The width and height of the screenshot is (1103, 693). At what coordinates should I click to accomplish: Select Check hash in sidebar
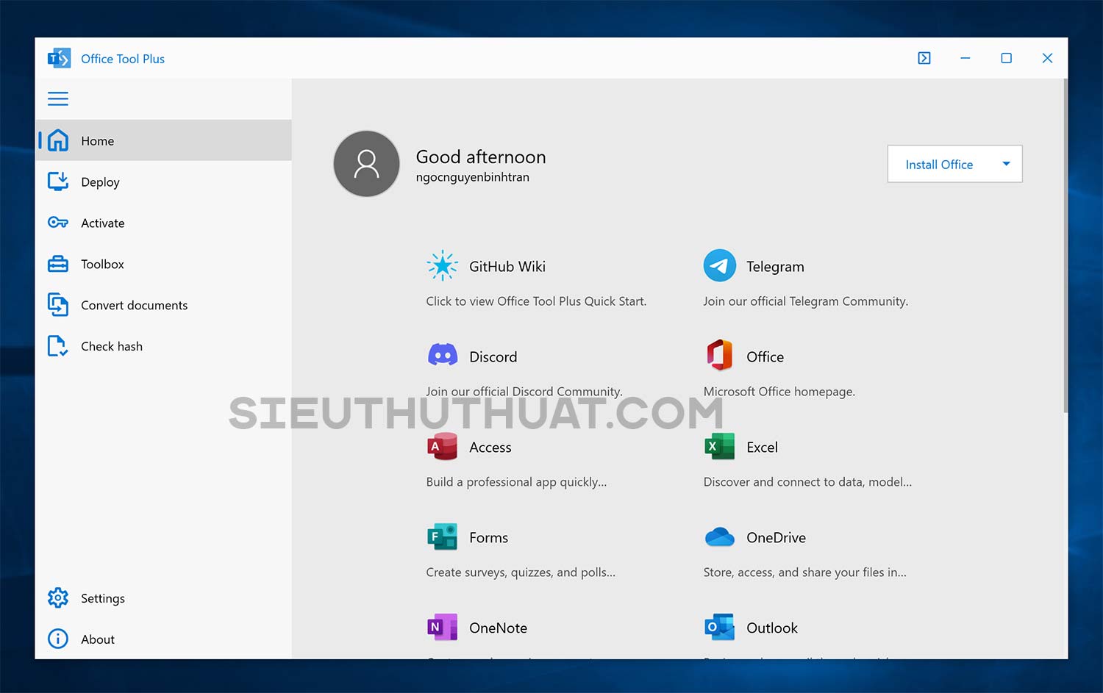pos(163,346)
